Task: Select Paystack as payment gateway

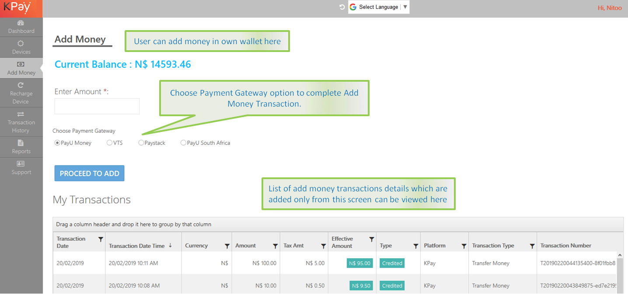Action: coord(141,143)
